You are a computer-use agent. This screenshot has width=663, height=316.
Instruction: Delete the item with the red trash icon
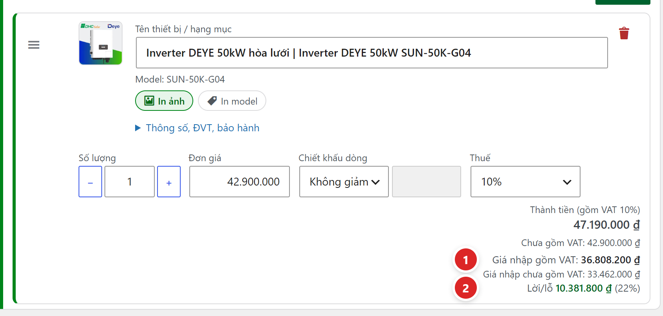tap(624, 33)
